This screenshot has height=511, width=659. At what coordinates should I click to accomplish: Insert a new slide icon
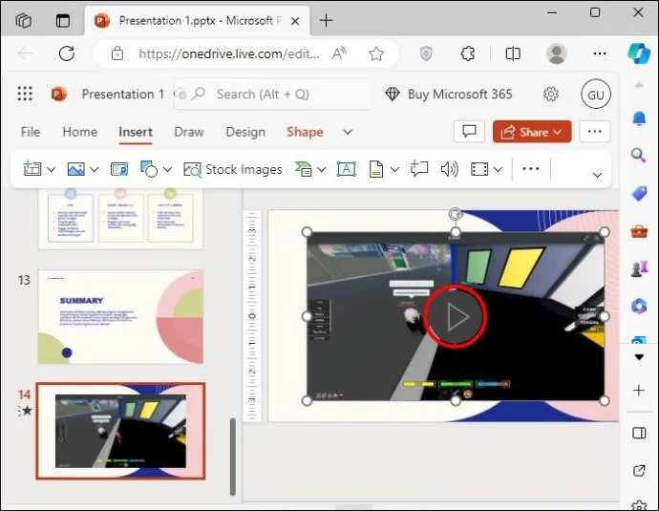pos(32,169)
